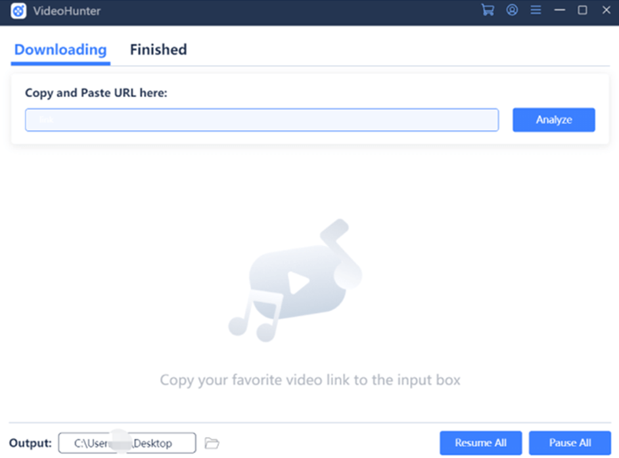Open the output folder browse icon
The width and height of the screenshot is (619, 458).
212,443
